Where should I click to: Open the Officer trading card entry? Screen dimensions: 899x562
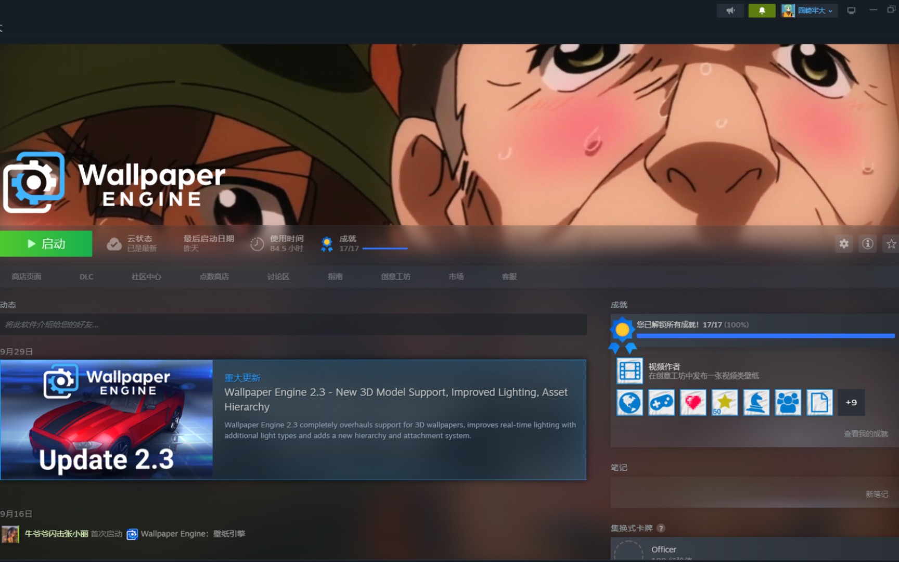754,550
